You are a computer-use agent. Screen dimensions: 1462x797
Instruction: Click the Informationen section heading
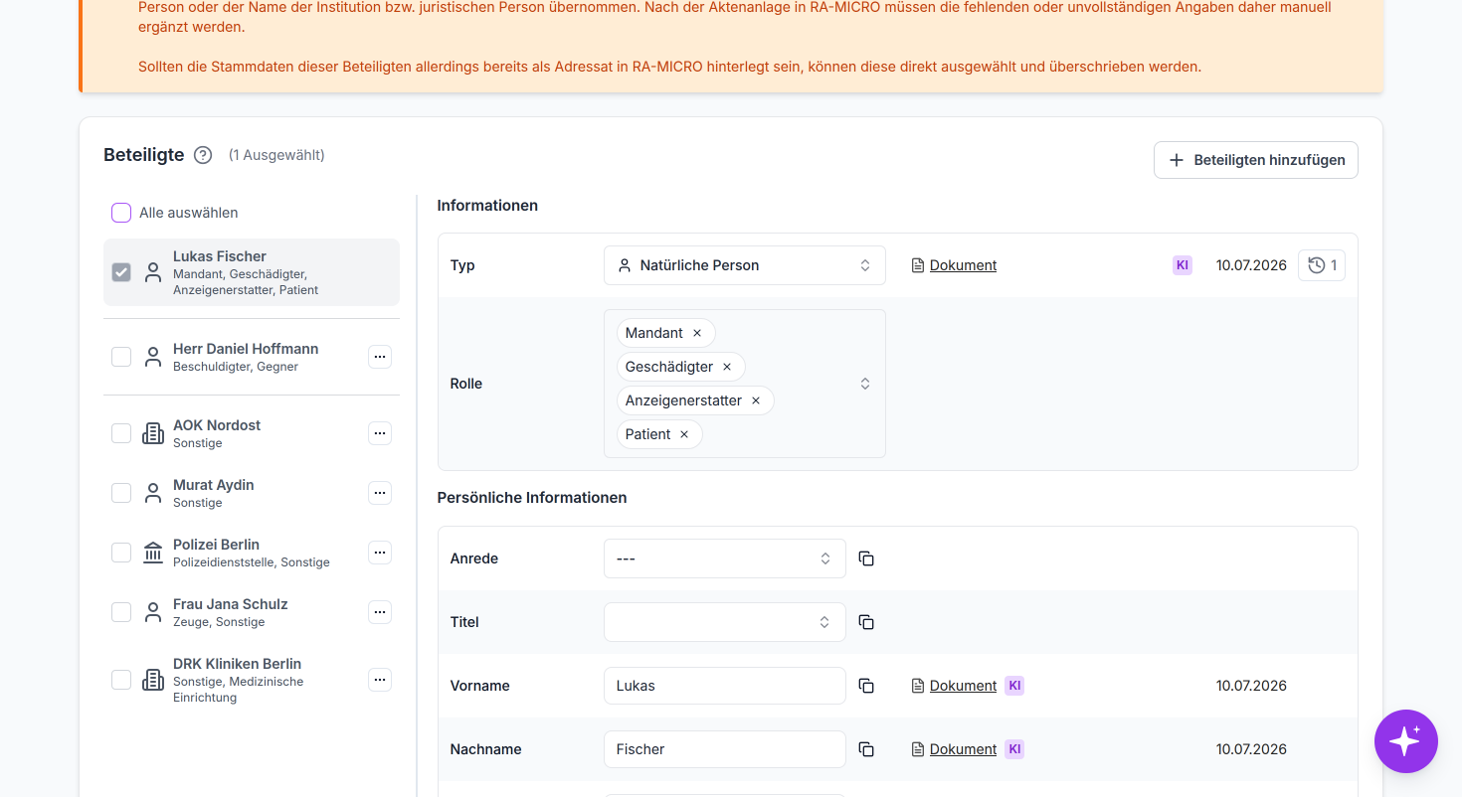coord(487,206)
